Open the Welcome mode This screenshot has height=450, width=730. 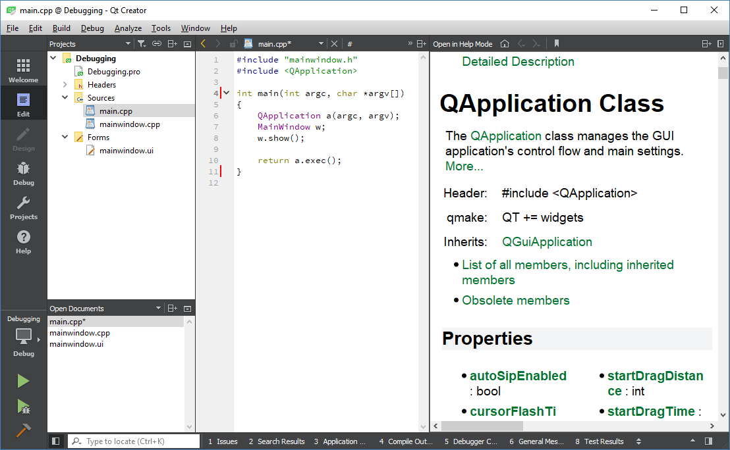[x=24, y=71]
